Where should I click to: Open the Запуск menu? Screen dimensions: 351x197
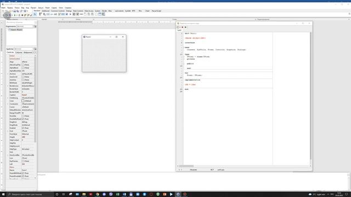click(41, 8)
